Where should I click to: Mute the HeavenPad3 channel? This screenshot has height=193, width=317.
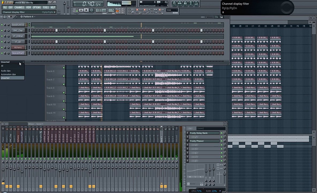2,53
